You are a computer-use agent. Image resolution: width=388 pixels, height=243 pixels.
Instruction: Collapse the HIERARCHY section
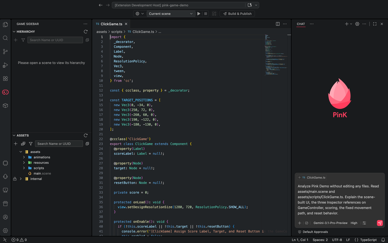click(14, 32)
